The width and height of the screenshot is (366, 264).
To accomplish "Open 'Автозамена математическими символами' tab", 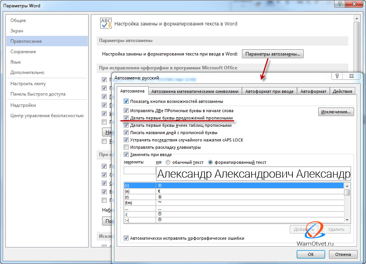I will [x=195, y=91].
